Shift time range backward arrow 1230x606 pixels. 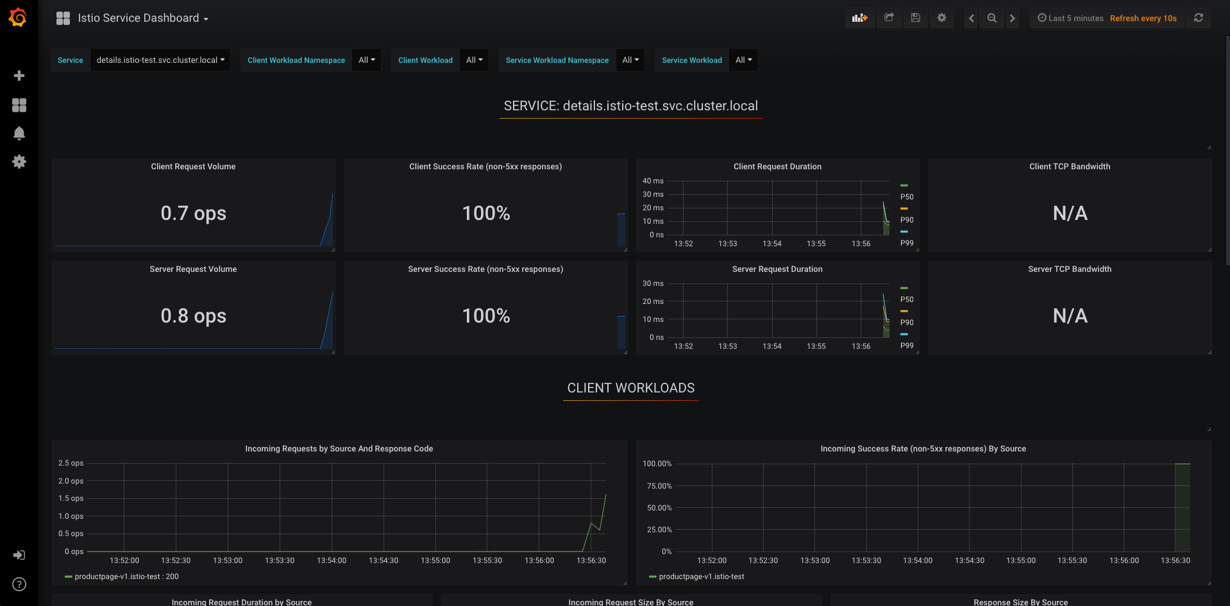tap(972, 18)
